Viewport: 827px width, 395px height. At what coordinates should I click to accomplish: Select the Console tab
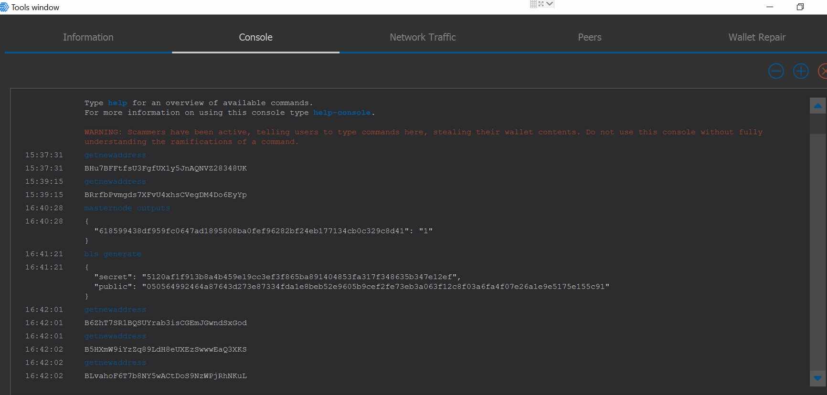(x=255, y=37)
